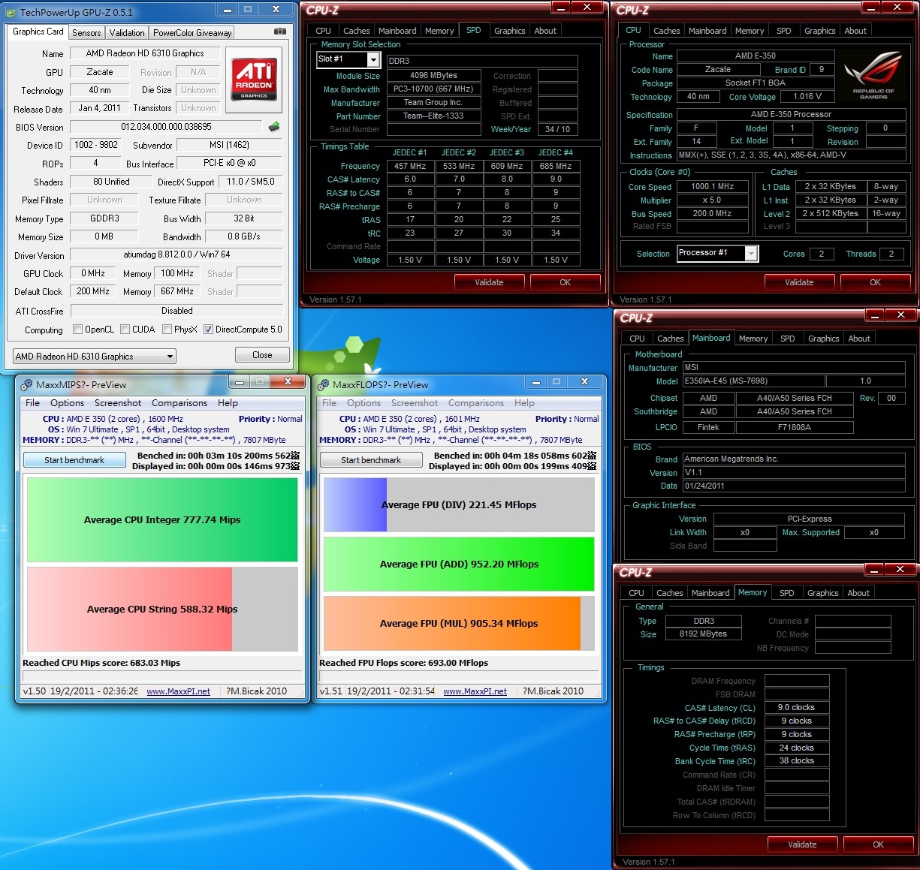The image size is (920, 870).
Task: Click the Average CPU Integer 777.74 Mips bar
Action: click(162, 519)
